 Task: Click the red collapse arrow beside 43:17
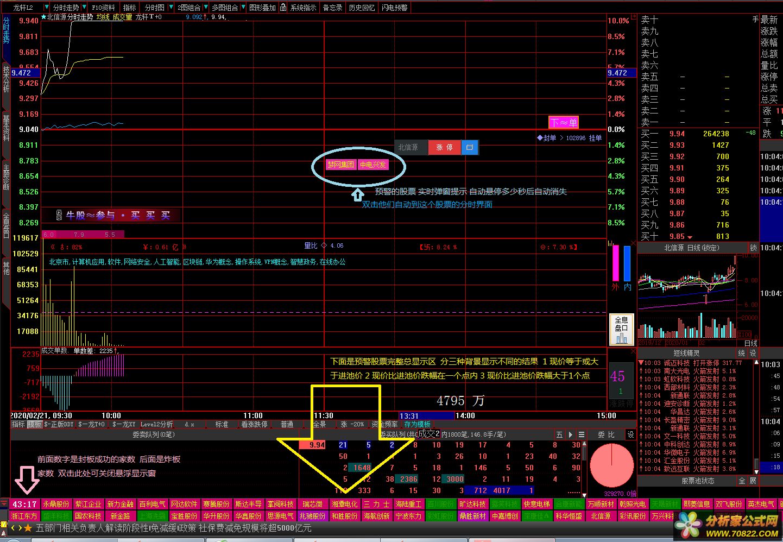pyautogui.click(x=4, y=504)
